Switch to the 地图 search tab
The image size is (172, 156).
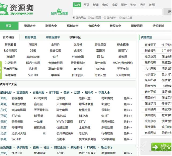152,5
